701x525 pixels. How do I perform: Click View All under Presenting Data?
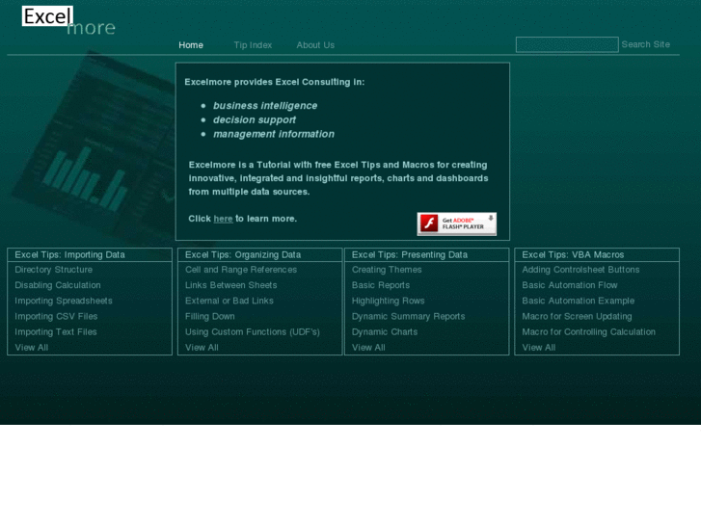368,348
